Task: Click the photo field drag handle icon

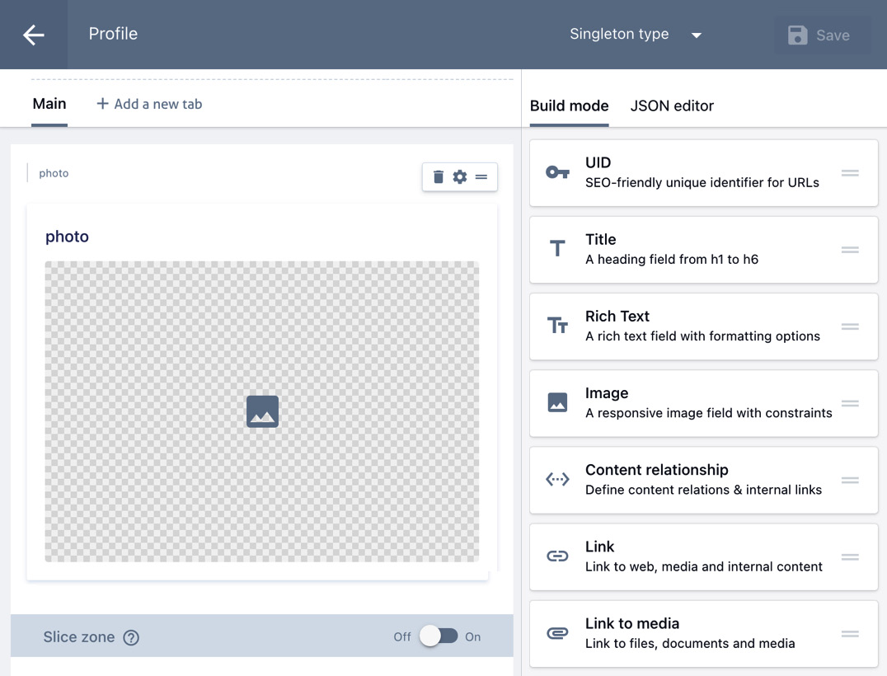Action: pos(481,177)
